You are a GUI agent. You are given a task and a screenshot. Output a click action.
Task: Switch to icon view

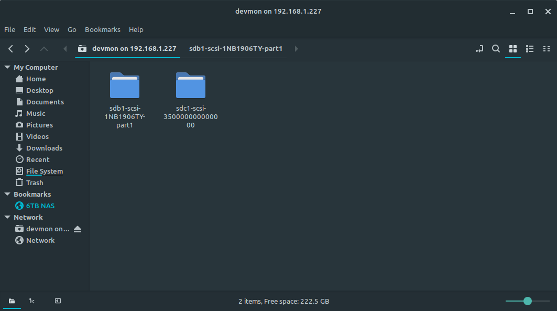tap(513, 49)
